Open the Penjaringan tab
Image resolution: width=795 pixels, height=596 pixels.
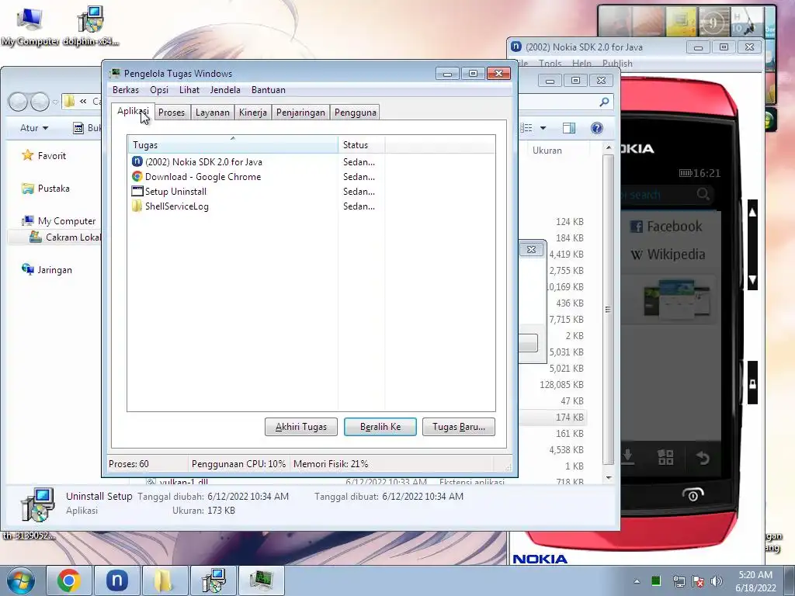300,112
